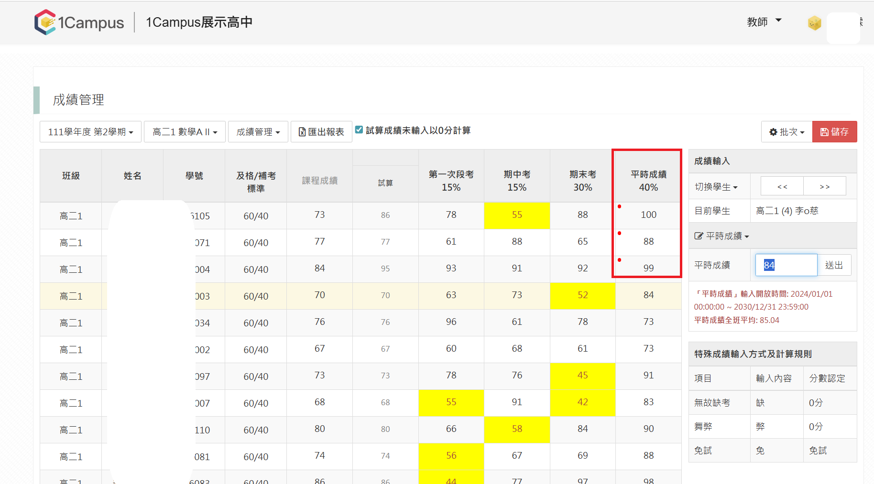Click the 試算 column header
This screenshot has width=874, height=484.
(385, 183)
